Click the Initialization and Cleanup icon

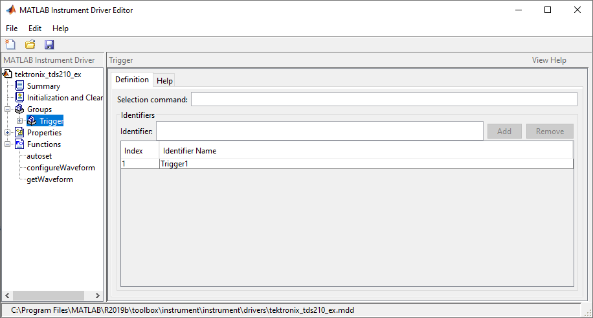(x=19, y=98)
